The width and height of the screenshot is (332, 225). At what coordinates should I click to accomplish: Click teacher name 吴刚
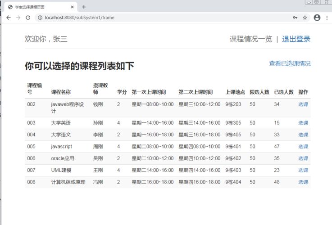pyautogui.click(x=98, y=158)
